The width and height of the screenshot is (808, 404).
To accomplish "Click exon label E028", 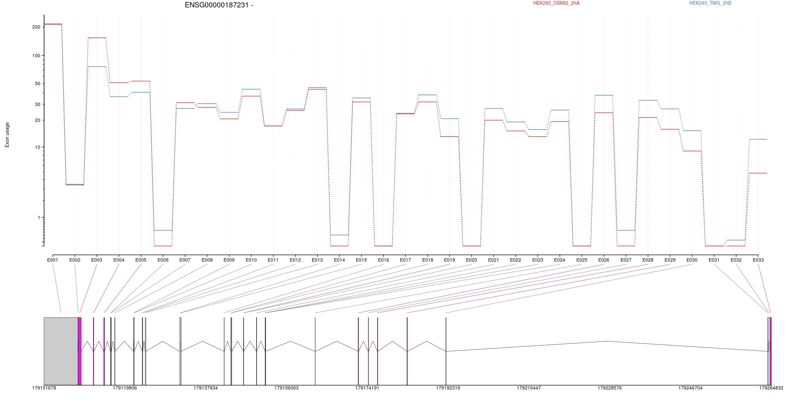I will pos(648,260).
